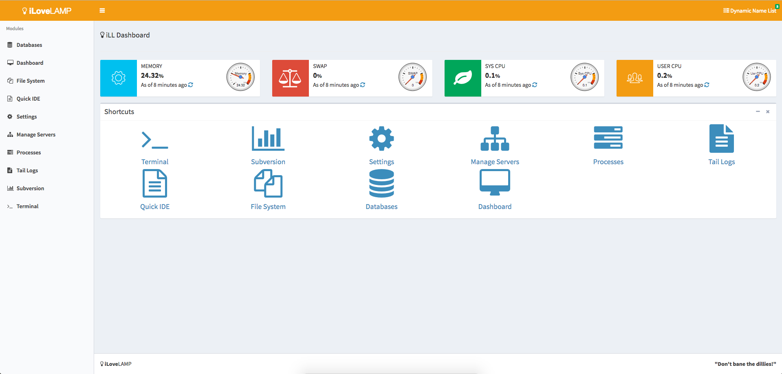Close the Shortcuts panel

tap(768, 112)
